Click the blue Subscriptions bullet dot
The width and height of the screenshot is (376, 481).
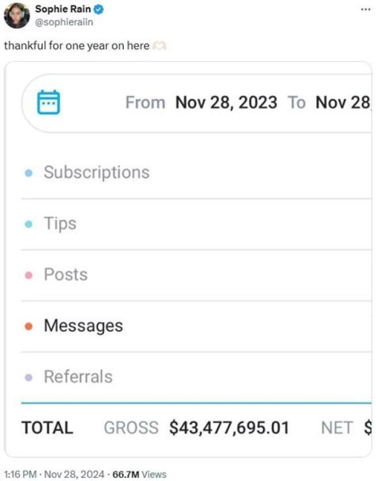coord(29,173)
